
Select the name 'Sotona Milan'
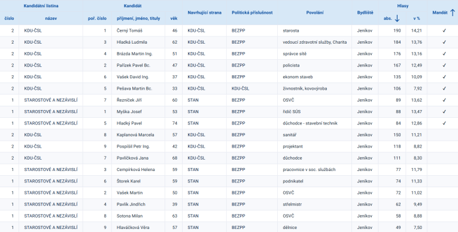(130, 216)
